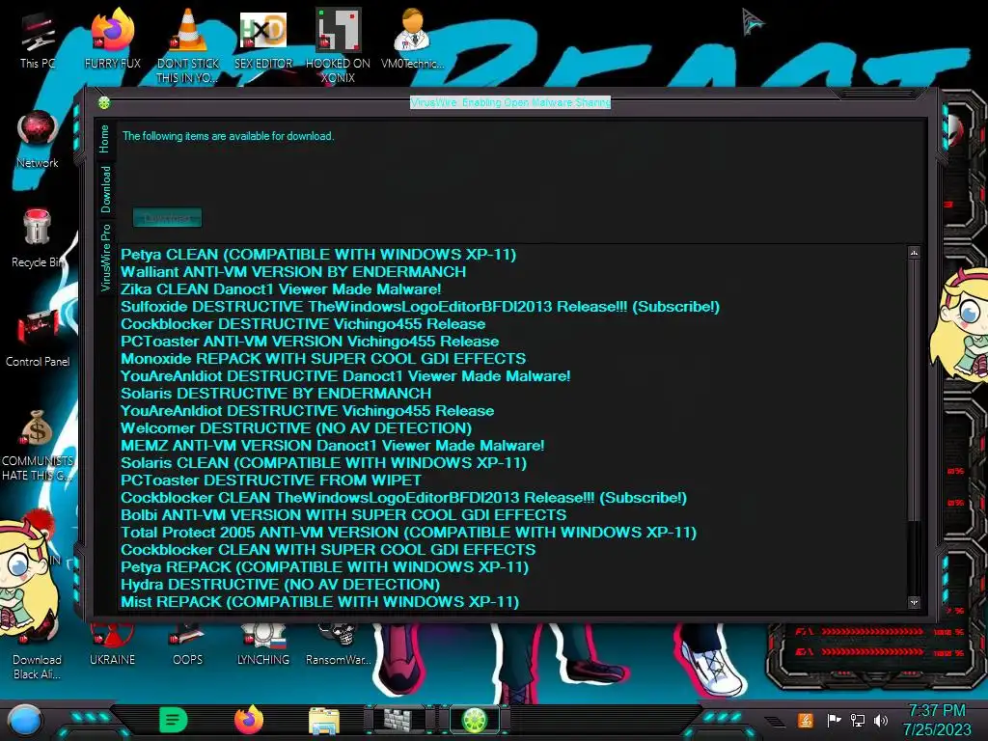This screenshot has height=741, width=988.
Task: Select Solaris CLEAN (COMPATIBLE WITH WINDOWS XP-11)
Action: click(x=324, y=462)
